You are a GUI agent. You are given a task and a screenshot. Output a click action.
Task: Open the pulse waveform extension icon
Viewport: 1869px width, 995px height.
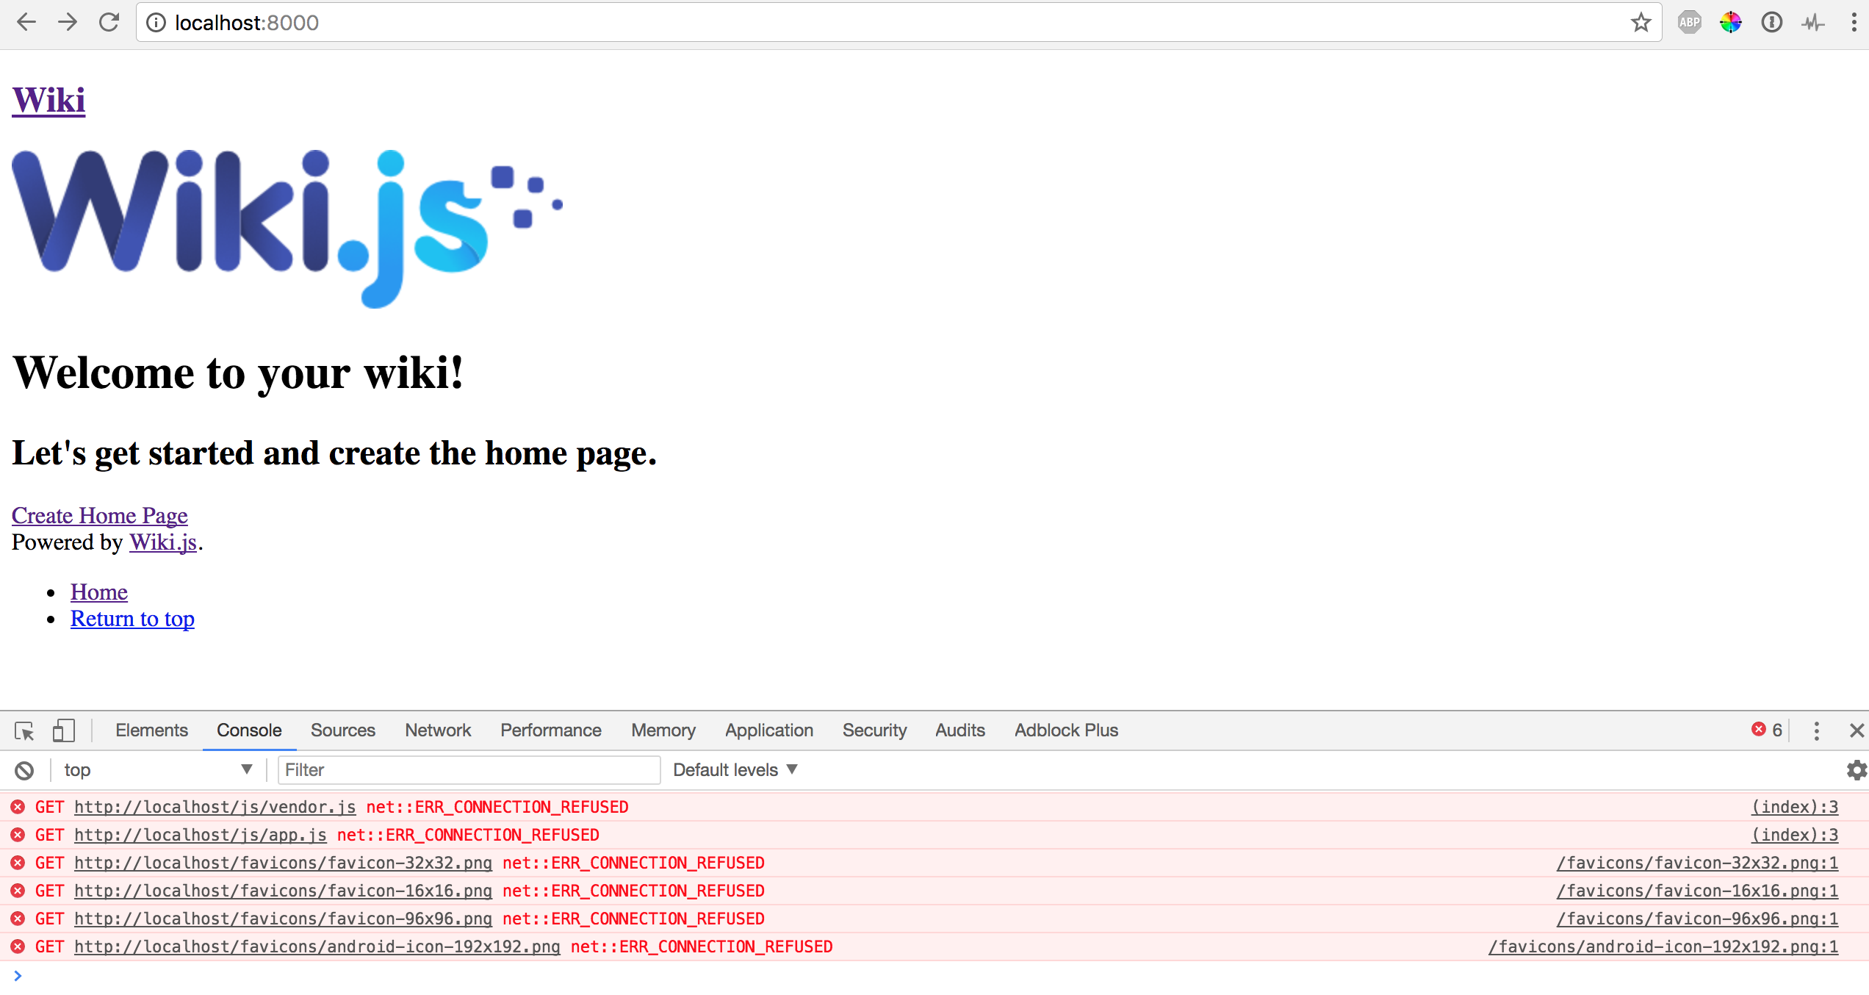[x=1813, y=23]
